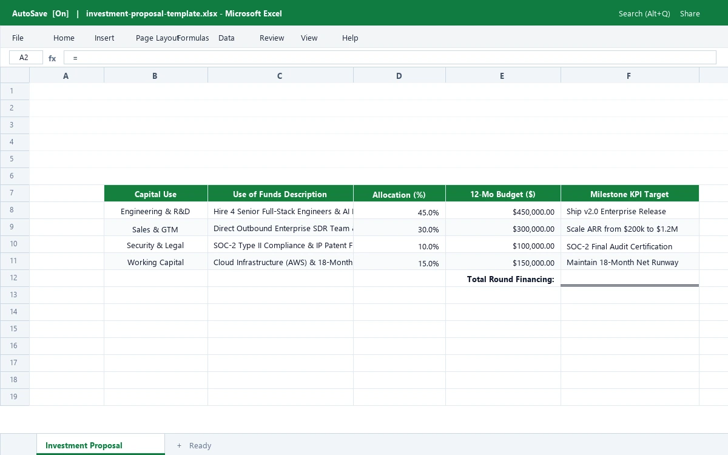
Task: Select the 15.0% allocation cell
Action: 399,261
